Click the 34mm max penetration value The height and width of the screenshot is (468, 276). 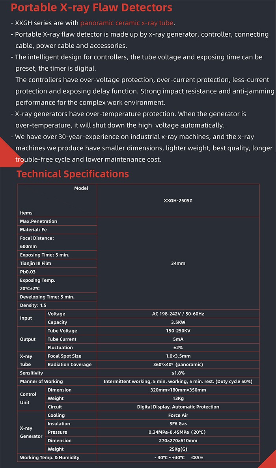[x=178, y=263]
